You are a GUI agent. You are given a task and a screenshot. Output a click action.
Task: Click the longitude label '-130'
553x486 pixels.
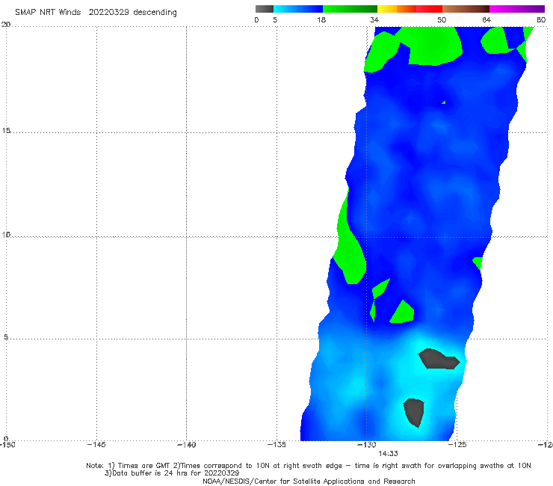pos(367,445)
